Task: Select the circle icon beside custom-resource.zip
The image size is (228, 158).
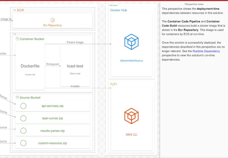Action: (x=23, y=143)
